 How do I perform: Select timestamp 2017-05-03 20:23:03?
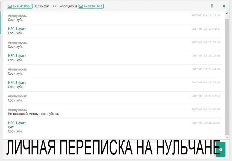pos(206,56)
